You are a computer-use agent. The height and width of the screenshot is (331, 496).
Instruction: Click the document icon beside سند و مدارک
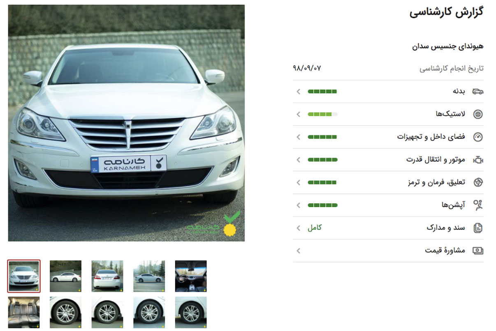[478, 228]
